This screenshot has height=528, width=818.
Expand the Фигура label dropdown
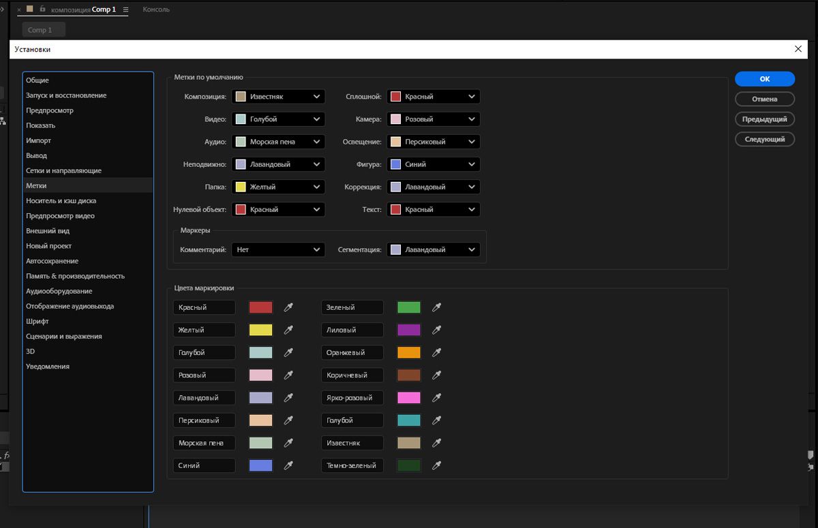tap(434, 164)
